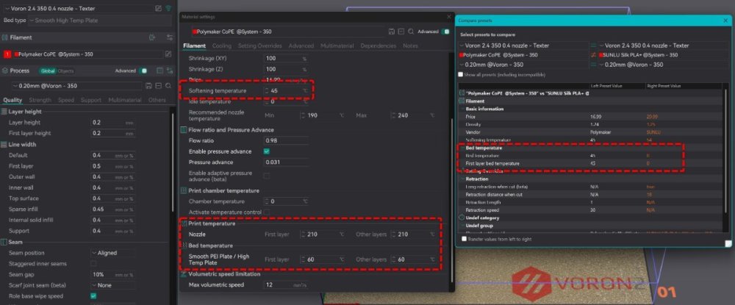Click the Print chamber temperature group icon
Screen dimensions: 735x305
(x=184, y=190)
